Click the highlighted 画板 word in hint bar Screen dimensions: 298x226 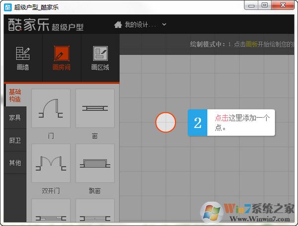[252, 44]
